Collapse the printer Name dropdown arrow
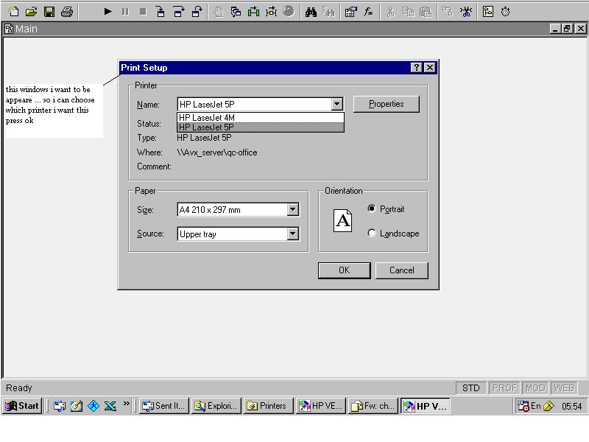Viewport: 589px width, 442px height. [336, 105]
